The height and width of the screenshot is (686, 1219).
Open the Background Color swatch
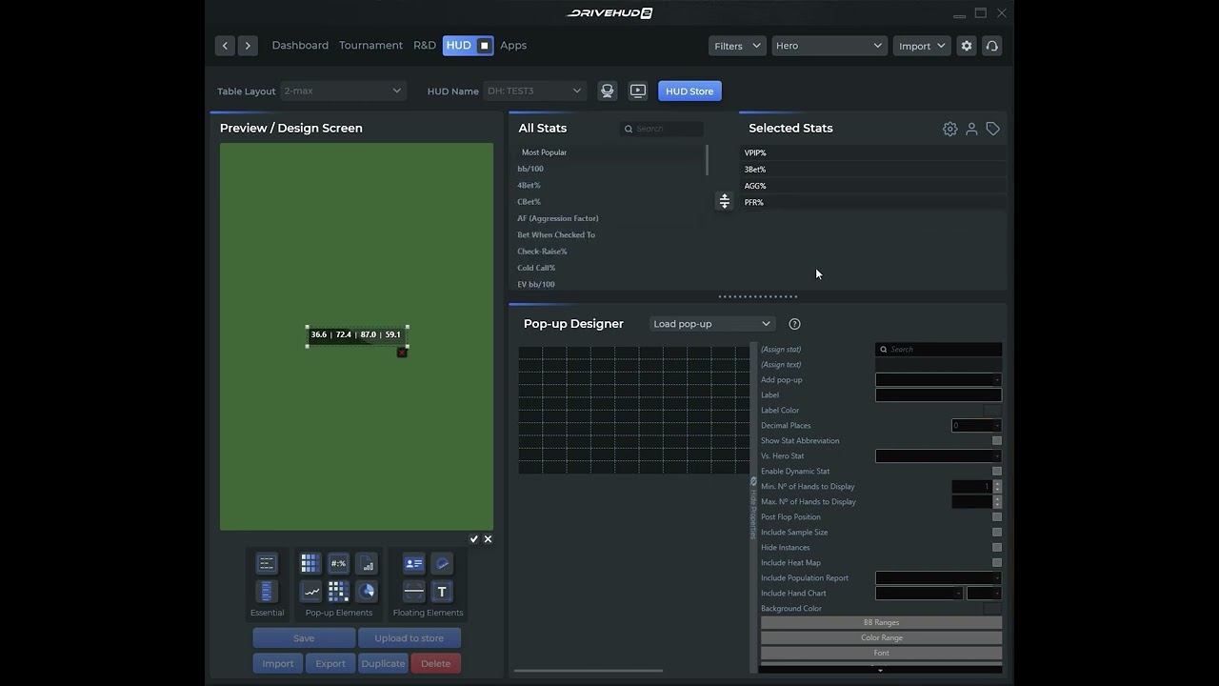(992, 608)
